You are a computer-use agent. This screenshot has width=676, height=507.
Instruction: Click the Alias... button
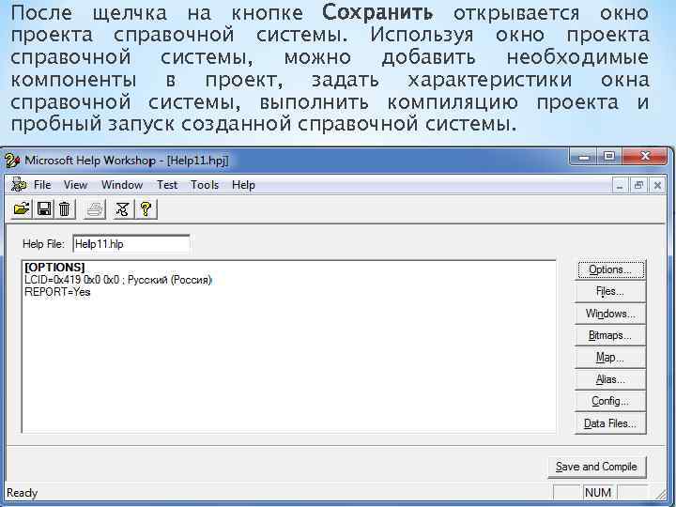610,380
